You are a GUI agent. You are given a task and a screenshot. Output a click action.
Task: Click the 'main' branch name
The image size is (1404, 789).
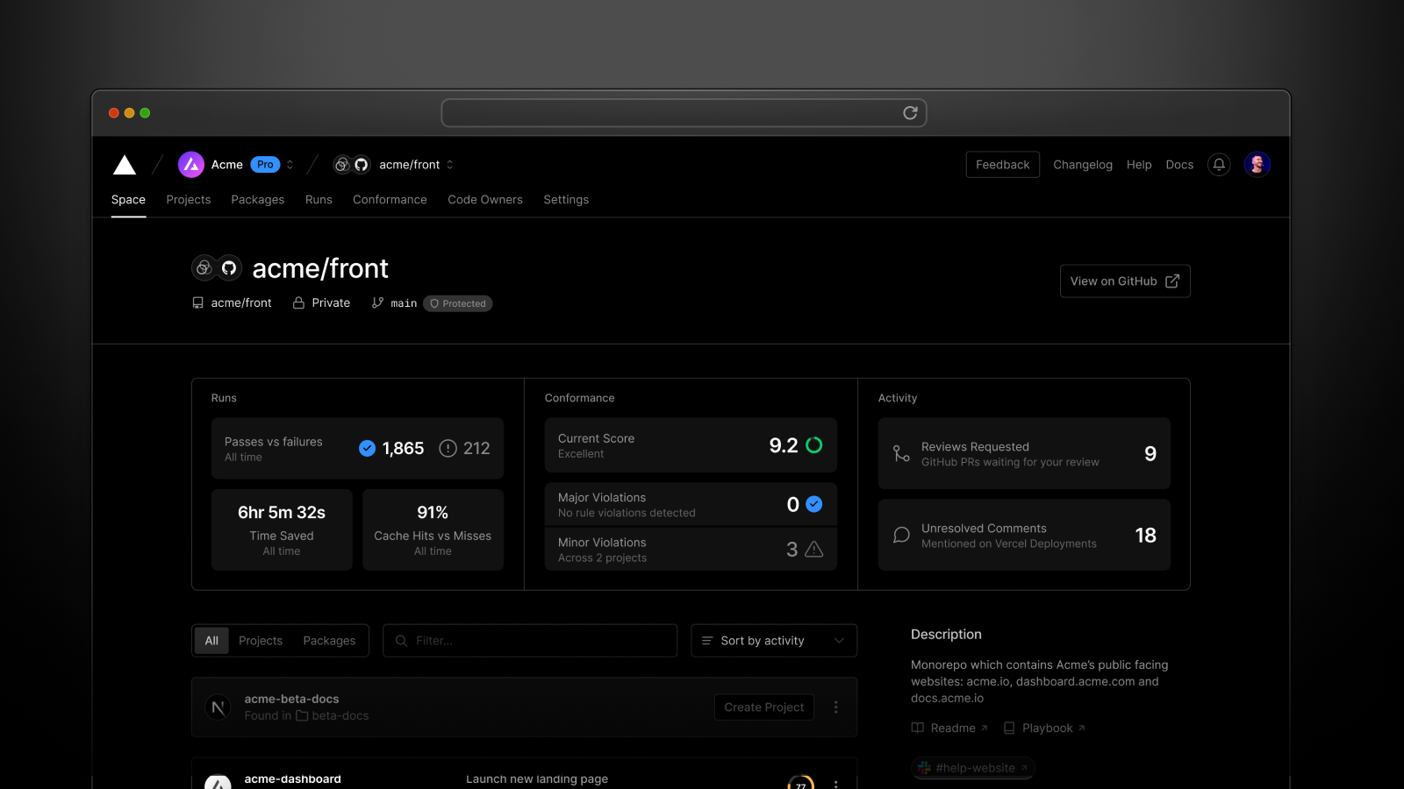coord(404,303)
